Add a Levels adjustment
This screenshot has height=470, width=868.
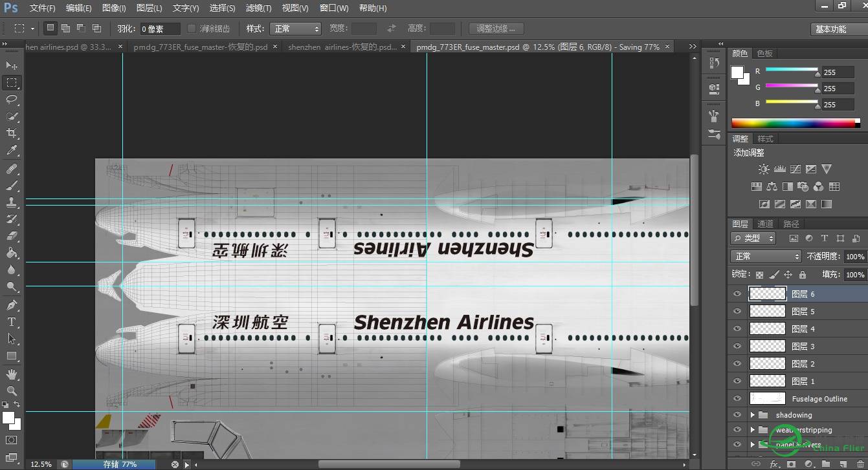[780, 169]
